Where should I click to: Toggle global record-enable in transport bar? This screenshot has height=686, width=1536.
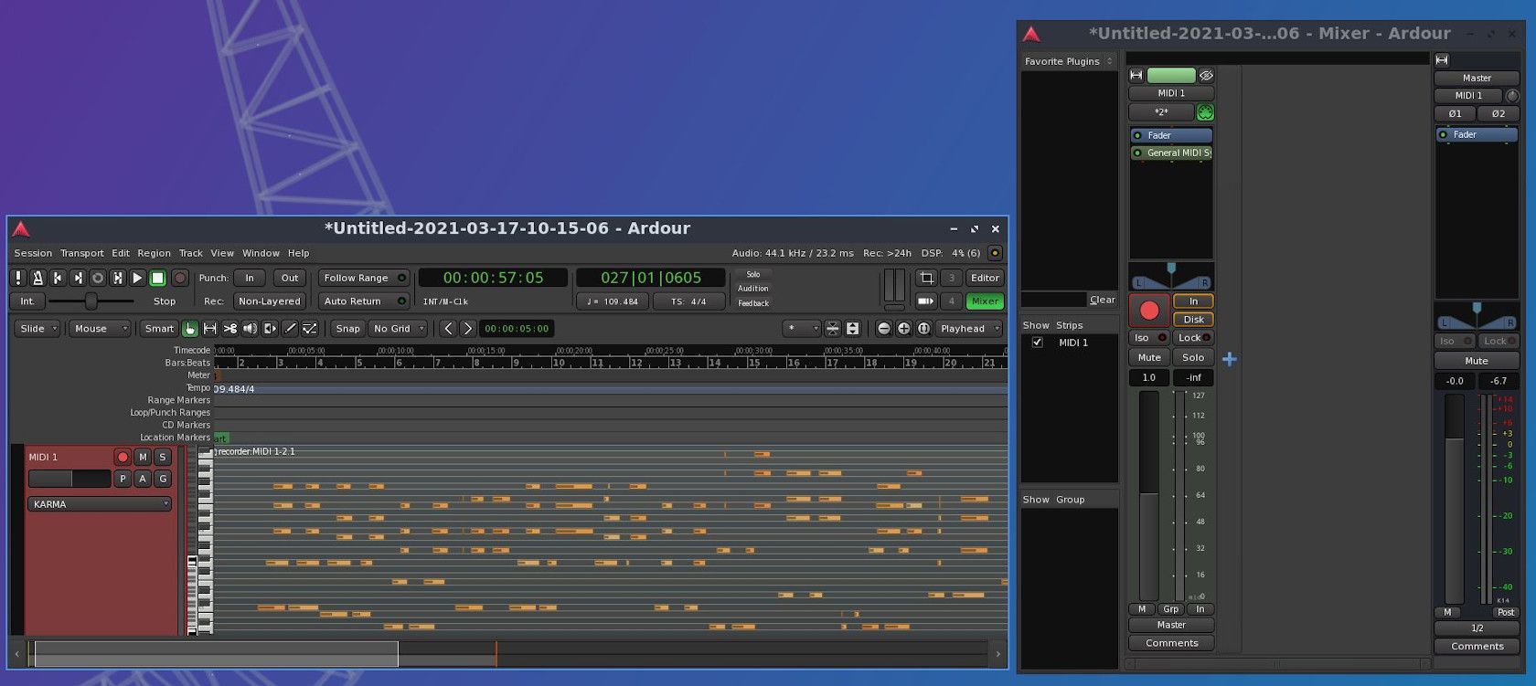click(x=179, y=278)
